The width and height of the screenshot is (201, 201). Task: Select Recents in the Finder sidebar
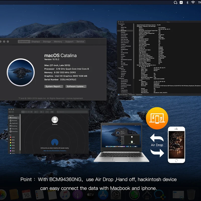tap(14, 121)
